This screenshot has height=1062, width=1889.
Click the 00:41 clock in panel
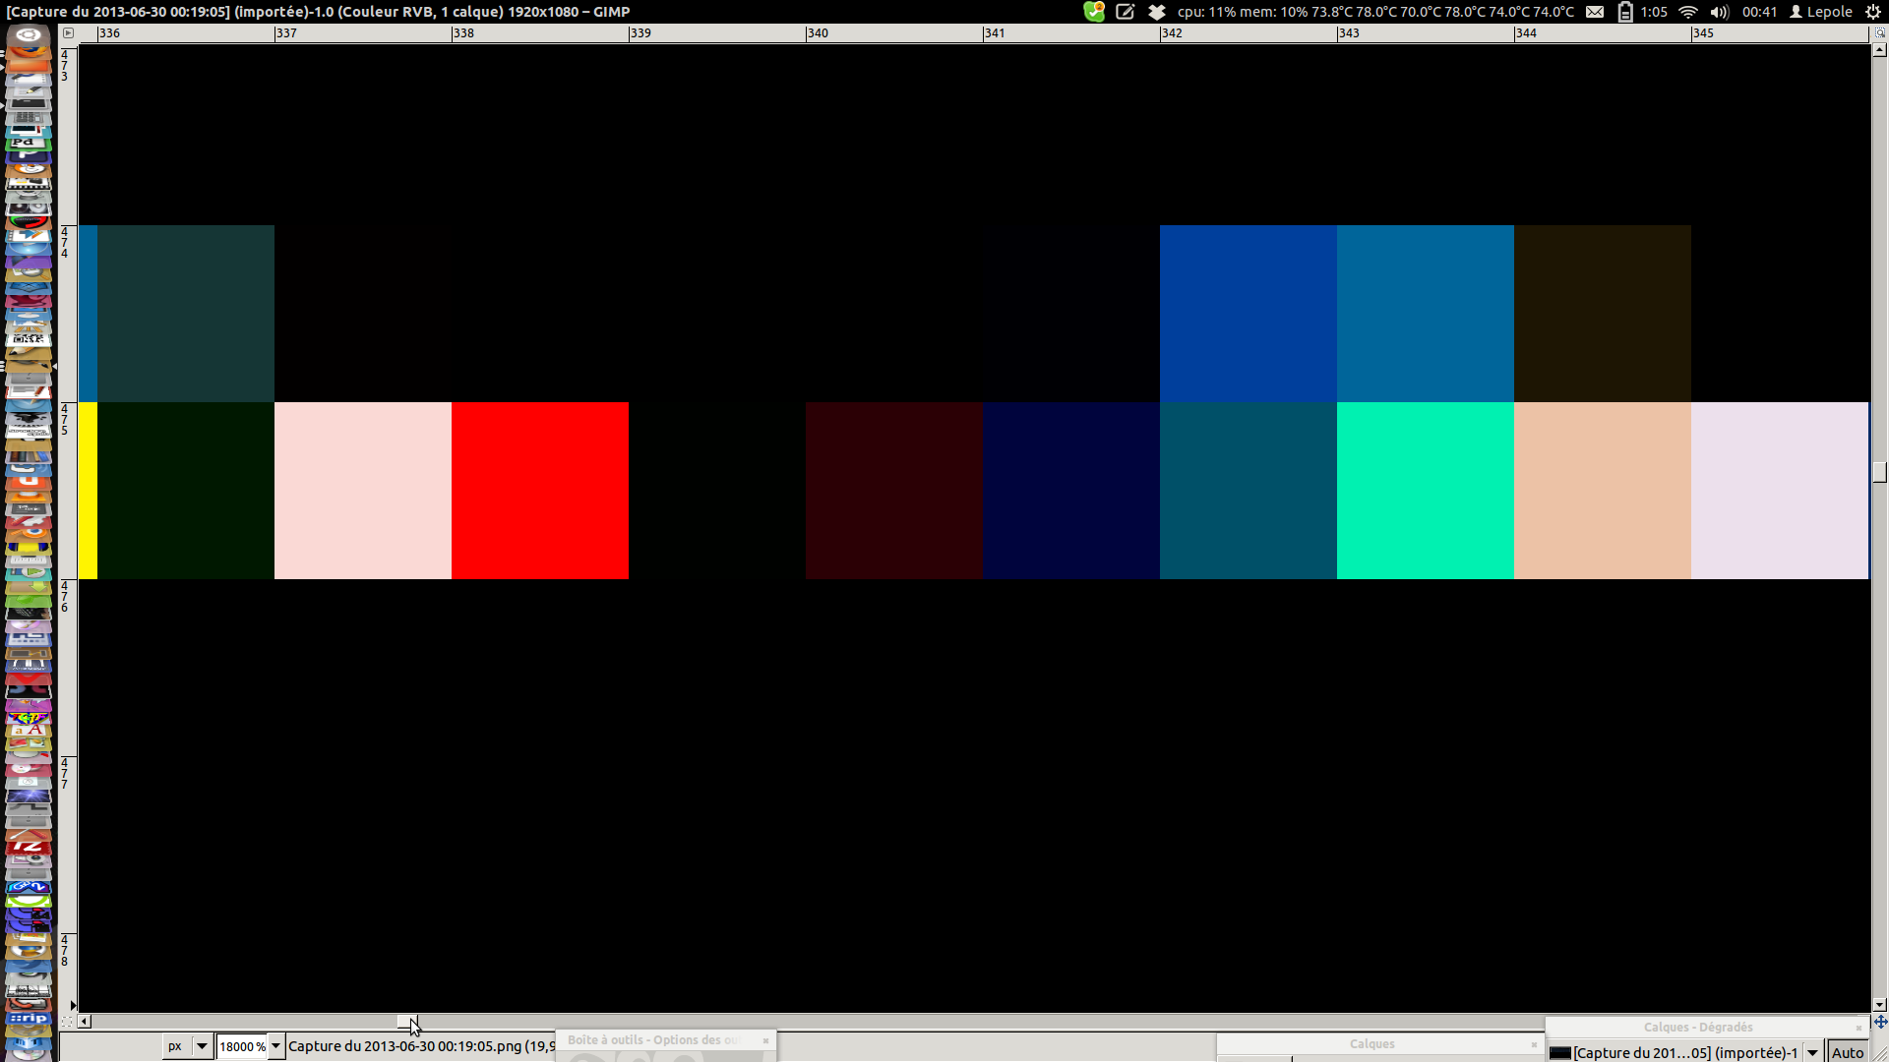[x=1759, y=12]
